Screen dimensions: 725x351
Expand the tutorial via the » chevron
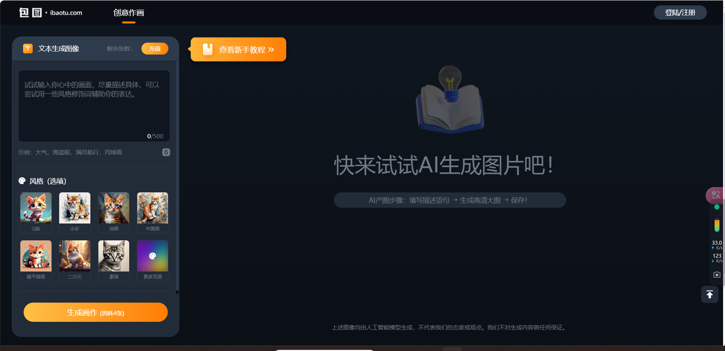click(272, 50)
